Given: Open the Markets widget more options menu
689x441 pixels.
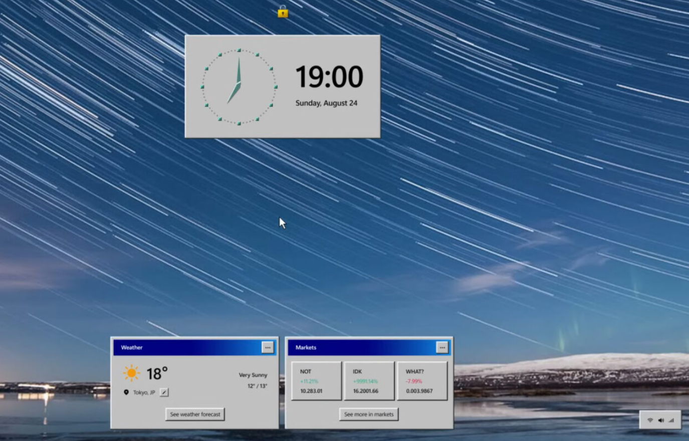Looking at the screenshot, I should click(x=442, y=347).
